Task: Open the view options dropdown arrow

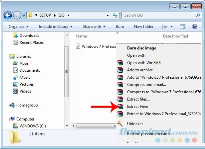Action: pyautogui.click(x=171, y=27)
